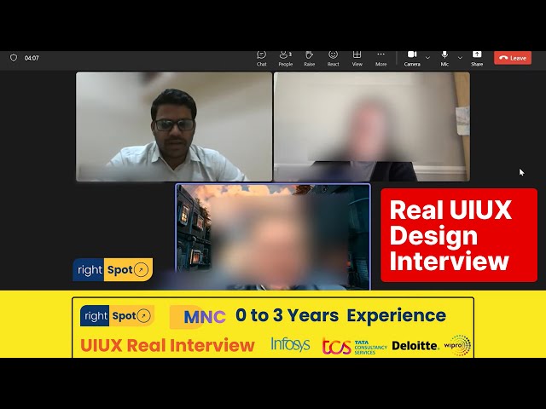Select the man with glasses video tile
Screen dimensions: 546x409
[x=174, y=127]
